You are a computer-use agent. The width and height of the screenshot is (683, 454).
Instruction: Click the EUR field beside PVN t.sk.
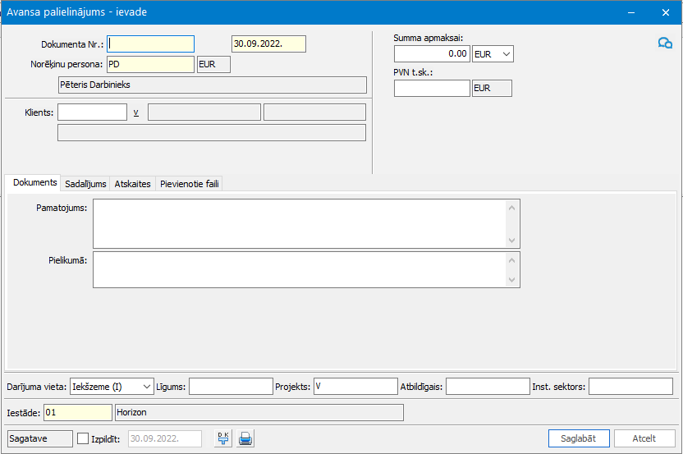pyautogui.click(x=492, y=88)
